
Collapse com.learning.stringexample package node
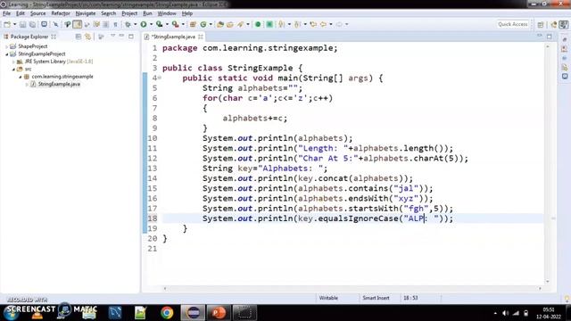21,77
